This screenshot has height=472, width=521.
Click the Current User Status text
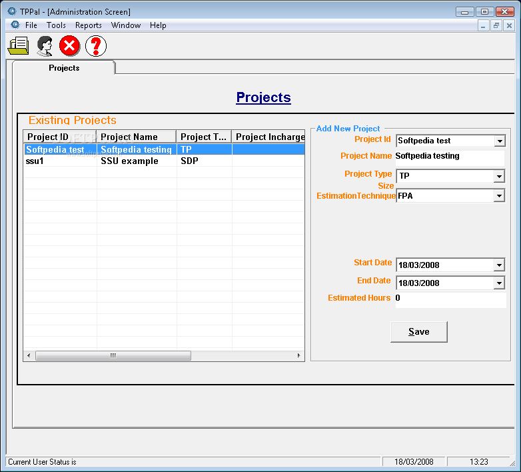[42, 462]
